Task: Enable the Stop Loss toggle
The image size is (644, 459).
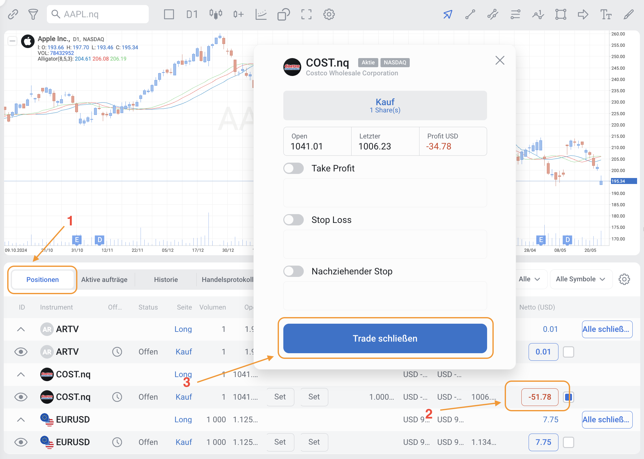Action: tap(293, 220)
